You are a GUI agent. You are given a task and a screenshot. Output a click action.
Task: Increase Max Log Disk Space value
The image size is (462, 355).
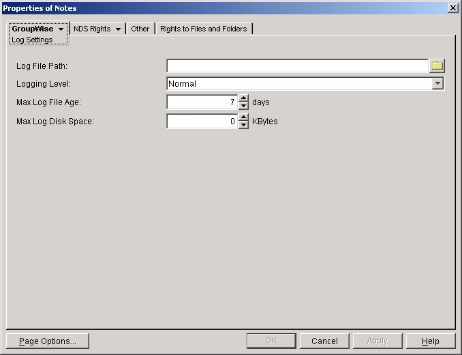point(243,117)
